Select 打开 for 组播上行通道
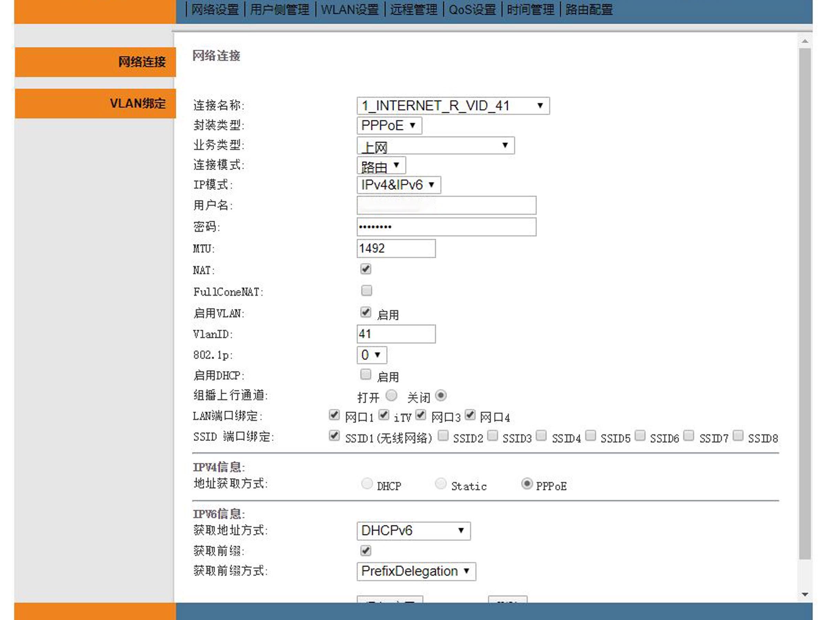Image resolution: width=826 pixels, height=620 pixels. tap(391, 395)
